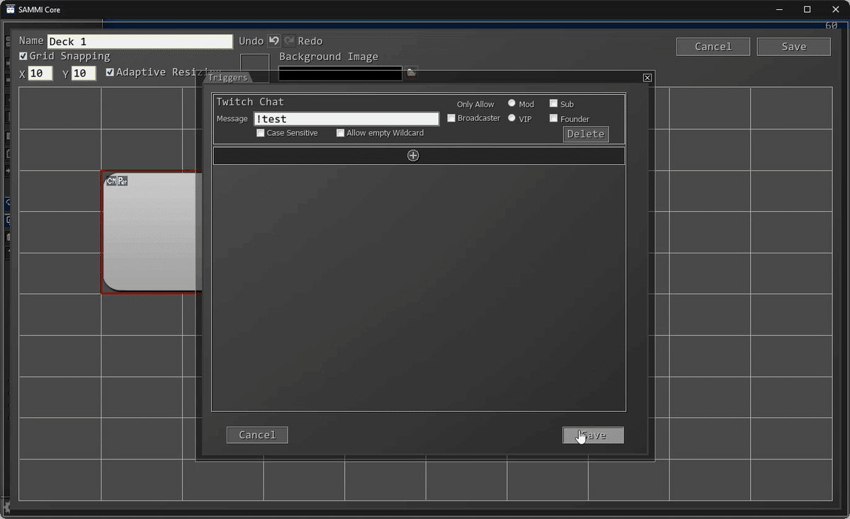Viewport: 850px width, 519px height.
Task: Check Allow empty Wildcard
Action: pos(341,133)
